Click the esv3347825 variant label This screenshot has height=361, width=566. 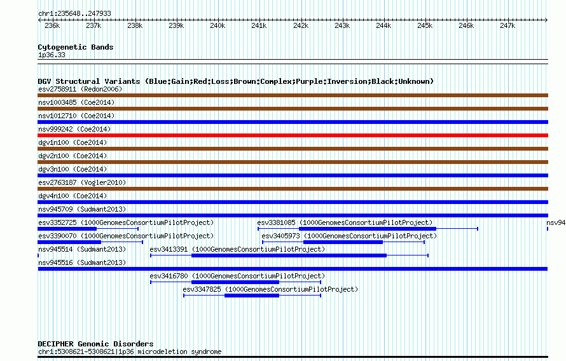click(x=270, y=289)
